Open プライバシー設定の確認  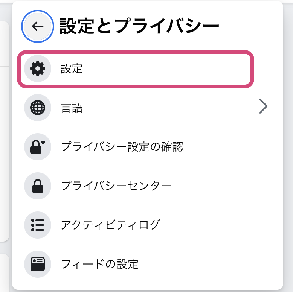click(122, 147)
